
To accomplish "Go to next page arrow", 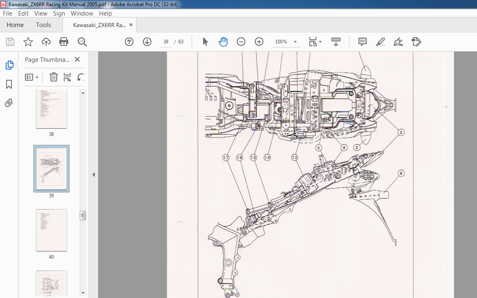I will coord(147,42).
